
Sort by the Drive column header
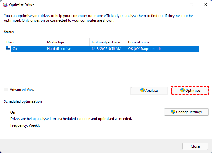24,42
